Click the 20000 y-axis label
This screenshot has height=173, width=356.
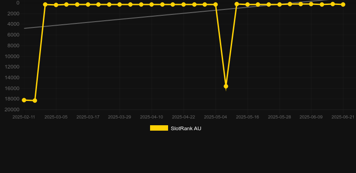click(12, 109)
